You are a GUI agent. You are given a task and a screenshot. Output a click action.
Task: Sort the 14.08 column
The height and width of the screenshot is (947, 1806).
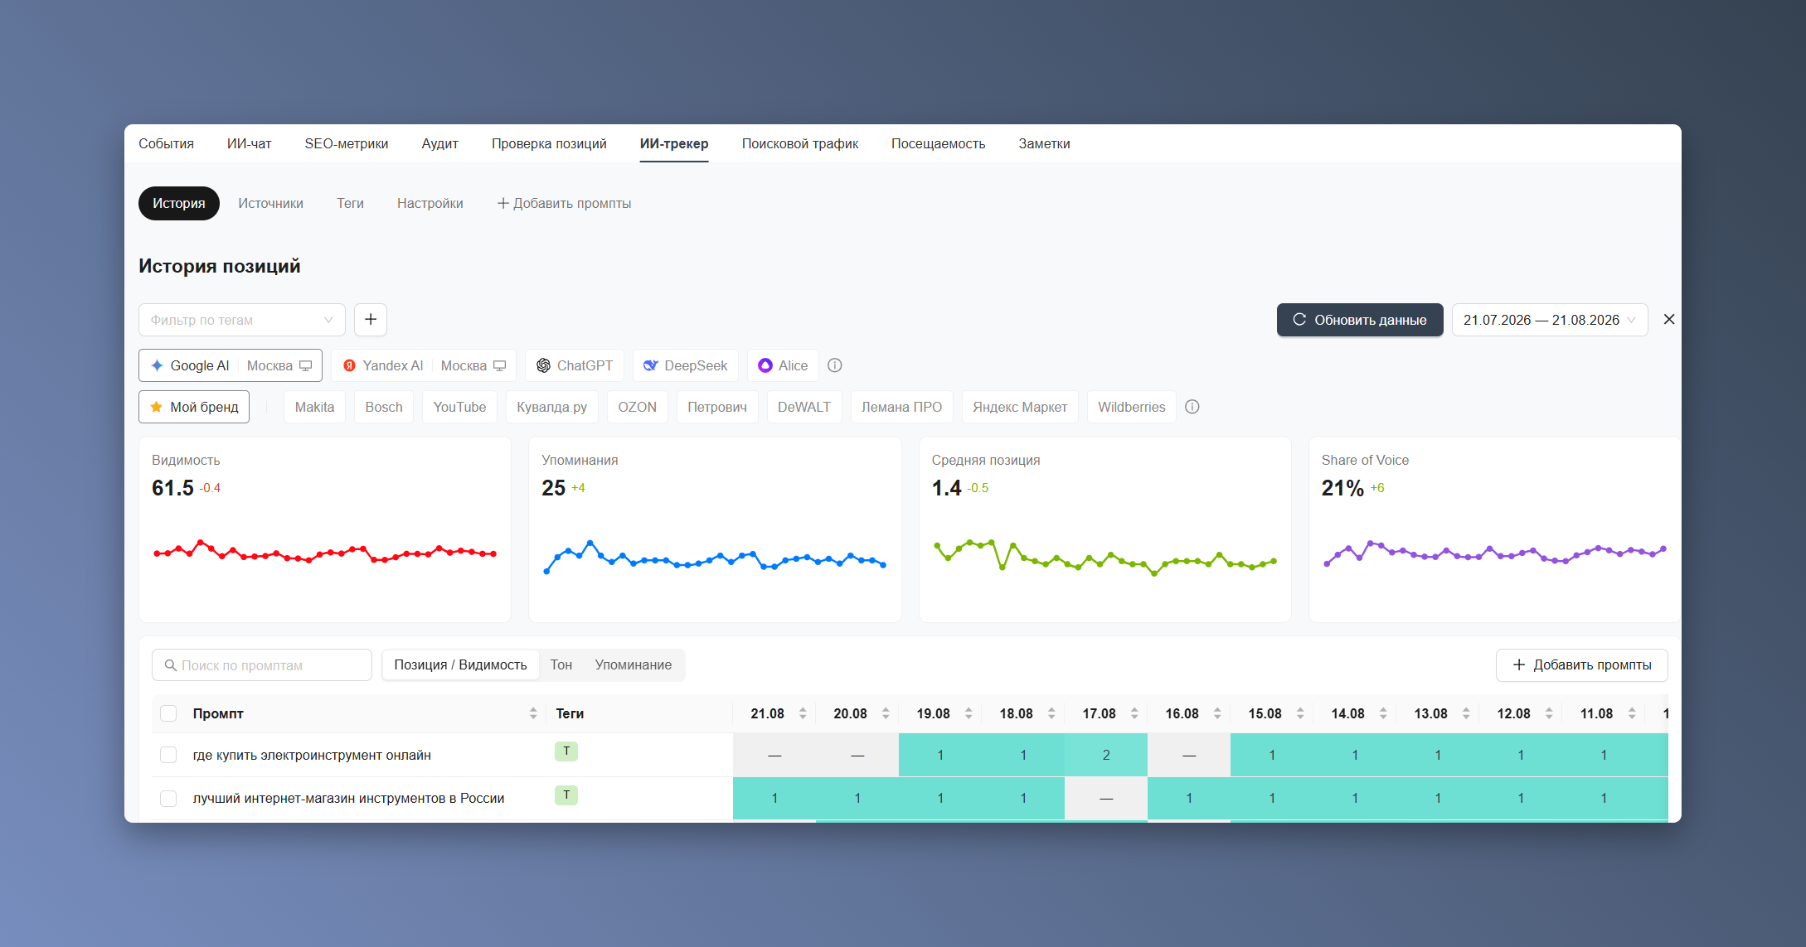pyautogui.click(x=1383, y=713)
